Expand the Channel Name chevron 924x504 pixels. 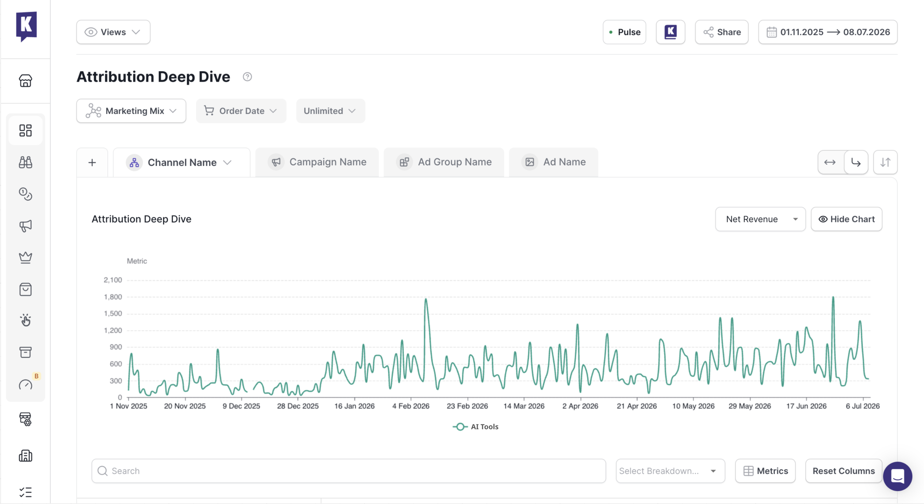coord(228,163)
